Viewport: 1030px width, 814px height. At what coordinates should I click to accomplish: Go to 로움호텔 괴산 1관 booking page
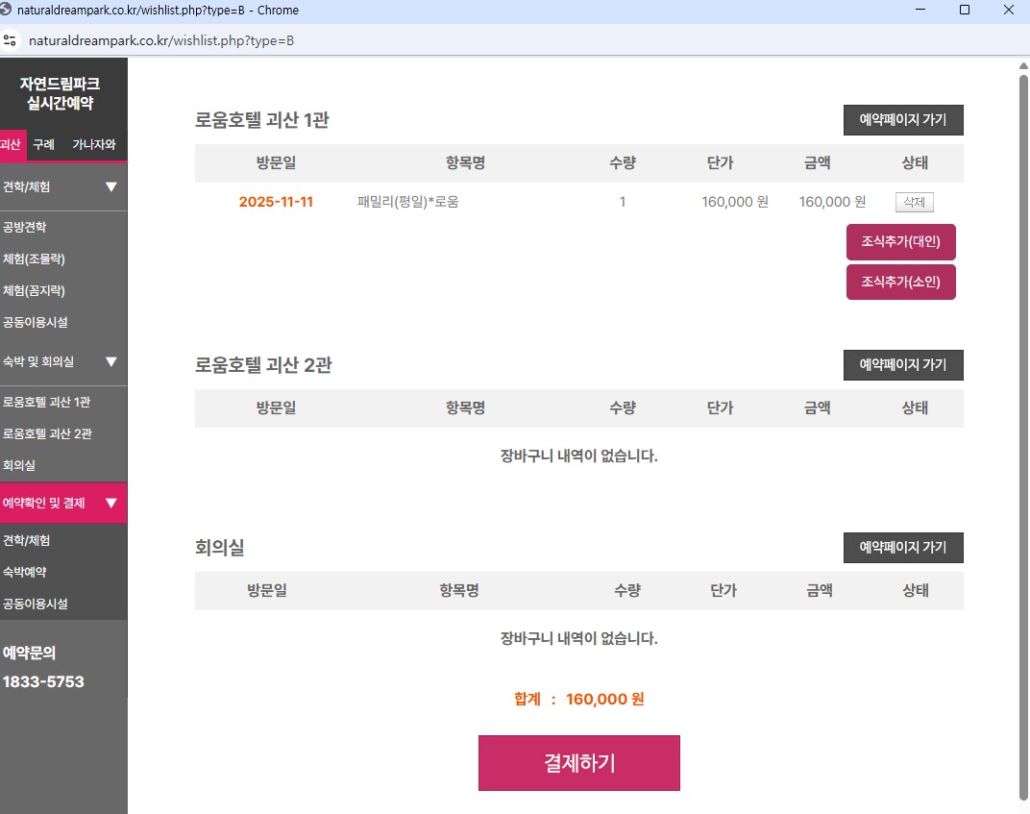point(902,120)
